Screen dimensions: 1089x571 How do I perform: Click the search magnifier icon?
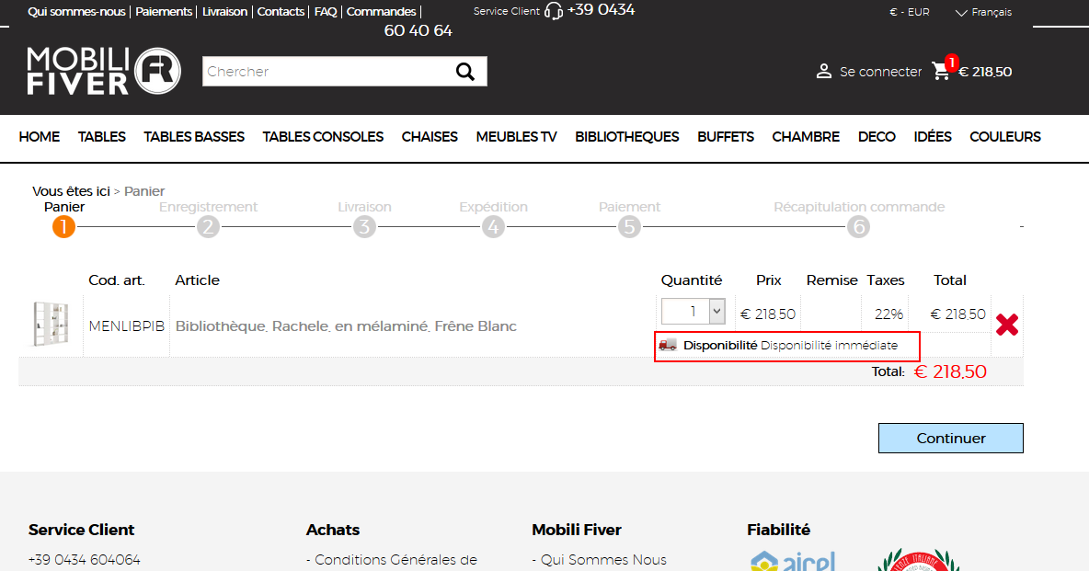pos(464,72)
